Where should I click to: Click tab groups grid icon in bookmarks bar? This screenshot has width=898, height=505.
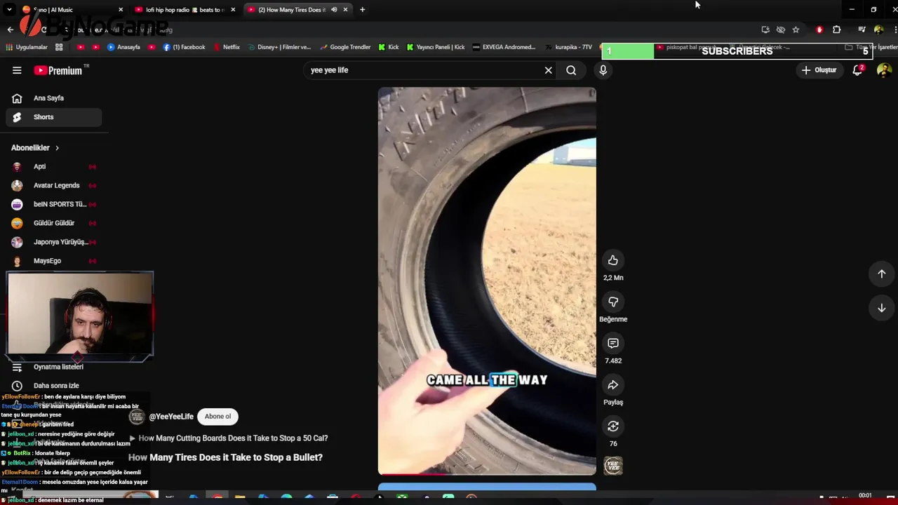(59, 47)
